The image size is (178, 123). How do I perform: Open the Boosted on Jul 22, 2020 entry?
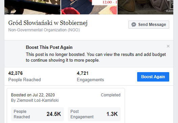33,95
